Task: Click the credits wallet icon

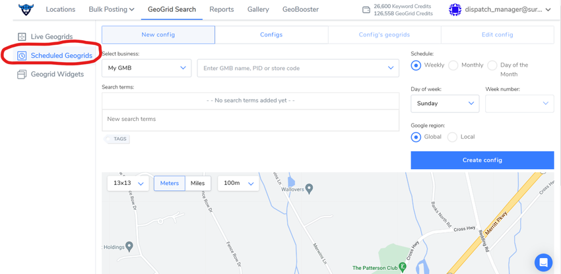Action: click(x=366, y=10)
